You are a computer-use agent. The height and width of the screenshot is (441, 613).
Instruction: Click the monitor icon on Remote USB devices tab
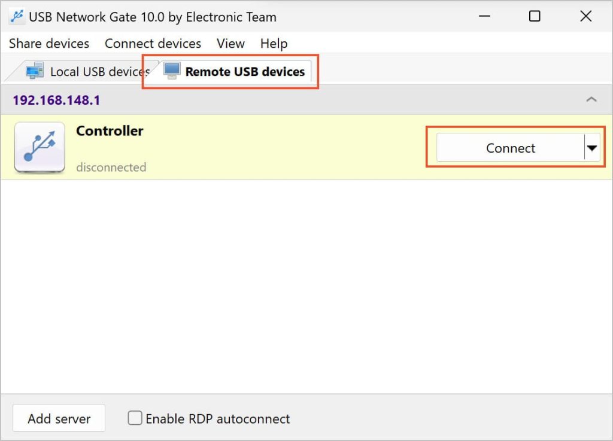pos(172,71)
